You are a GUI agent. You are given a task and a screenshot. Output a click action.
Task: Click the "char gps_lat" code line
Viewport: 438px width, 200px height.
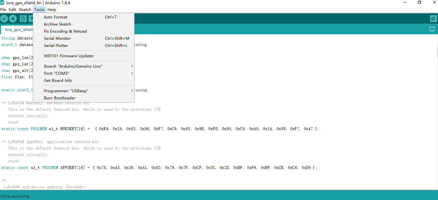pos(17,64)
